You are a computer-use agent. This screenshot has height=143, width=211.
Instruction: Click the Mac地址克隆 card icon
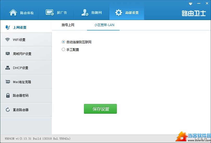(x=8, y=82)
